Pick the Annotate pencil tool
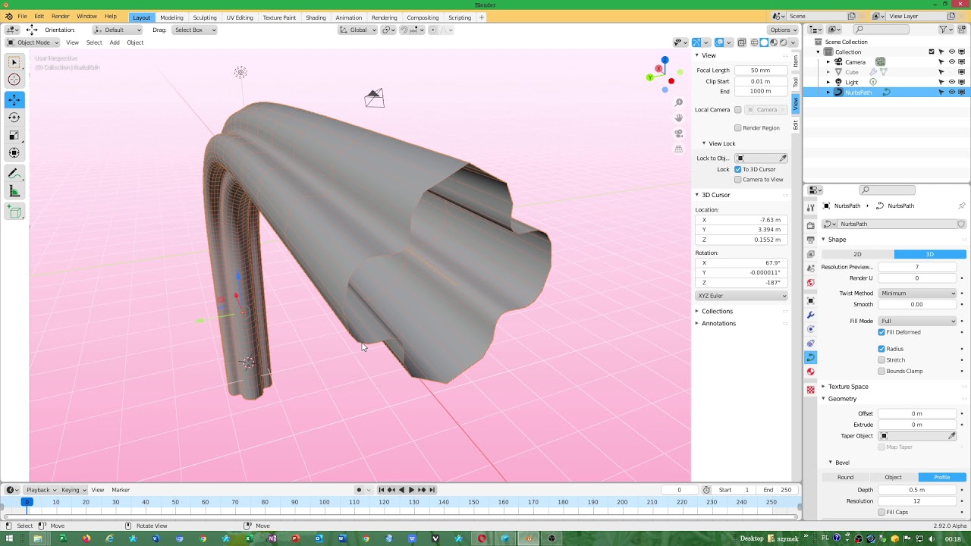Viewport: 971px width, 546px height. [x=14, y=174]
